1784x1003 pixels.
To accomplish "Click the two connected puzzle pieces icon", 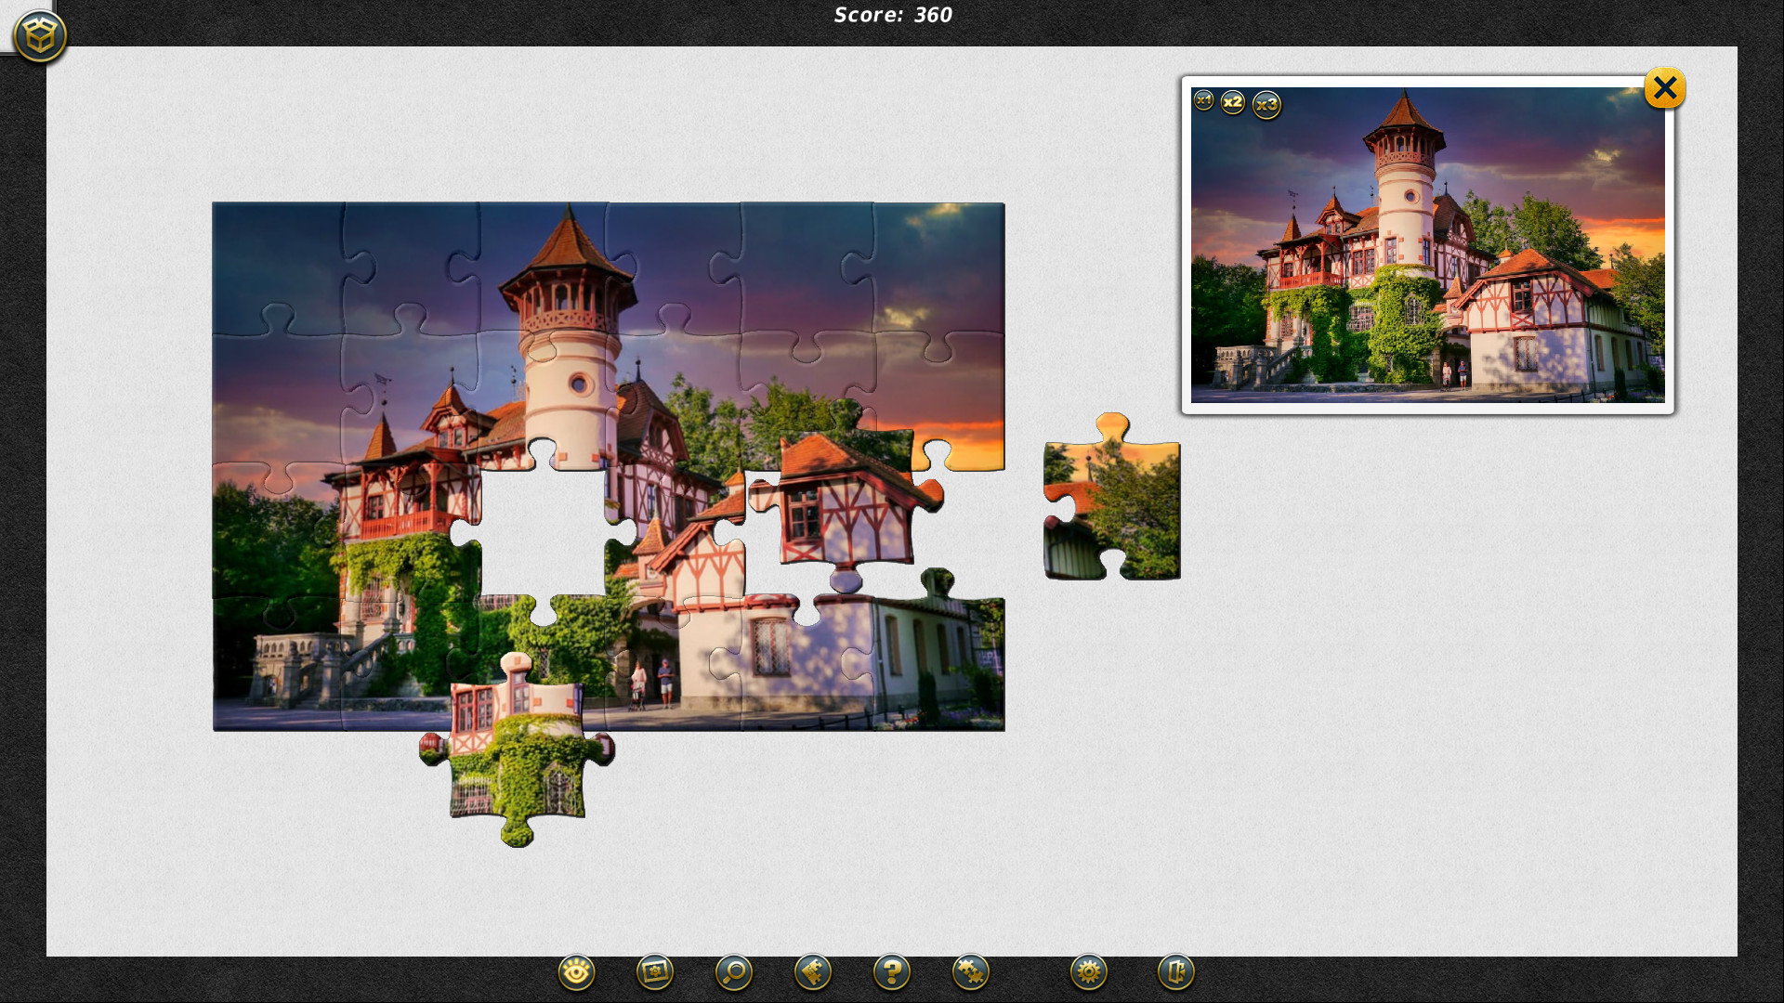I will click(x=971, y=972).
